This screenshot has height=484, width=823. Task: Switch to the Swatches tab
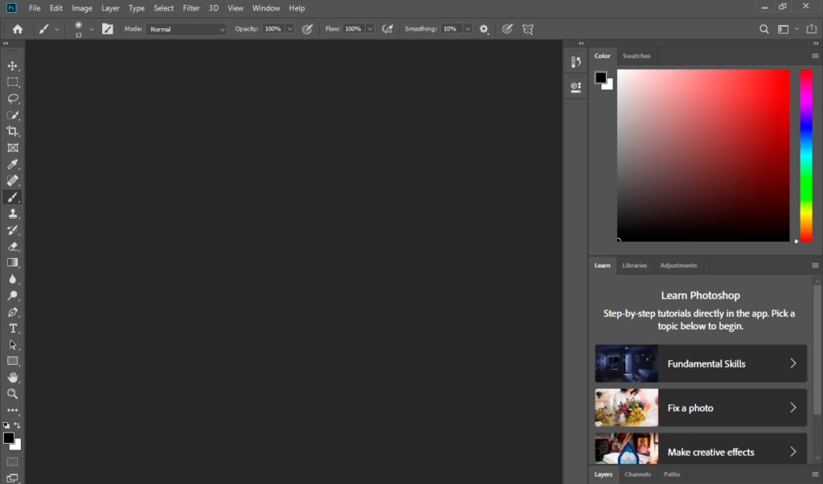[x=637, y=55]
